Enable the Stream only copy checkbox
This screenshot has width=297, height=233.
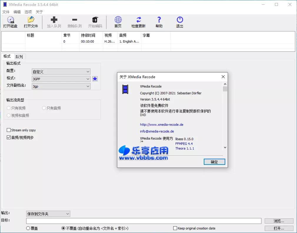coord(9,130)
